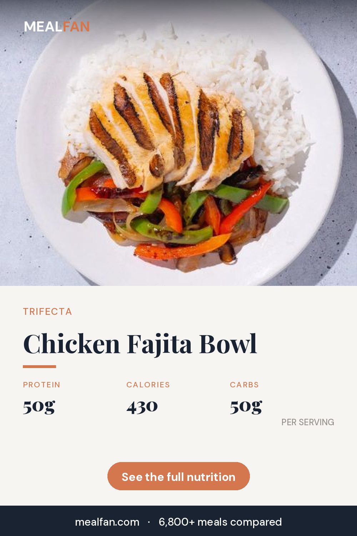Image resolution: width=357 pixels, height=536 pixels.
Task: Click the 6,800+ meals compared text
Action: coord(220,522)
